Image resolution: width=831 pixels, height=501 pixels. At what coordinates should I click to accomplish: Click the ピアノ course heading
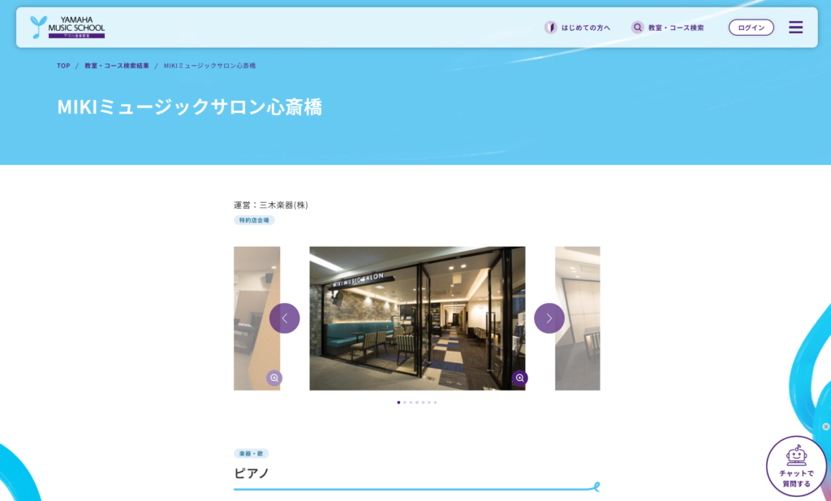point(252,473)
